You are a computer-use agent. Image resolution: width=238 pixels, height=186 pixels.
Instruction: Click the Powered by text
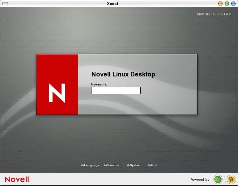click(200, 180)
